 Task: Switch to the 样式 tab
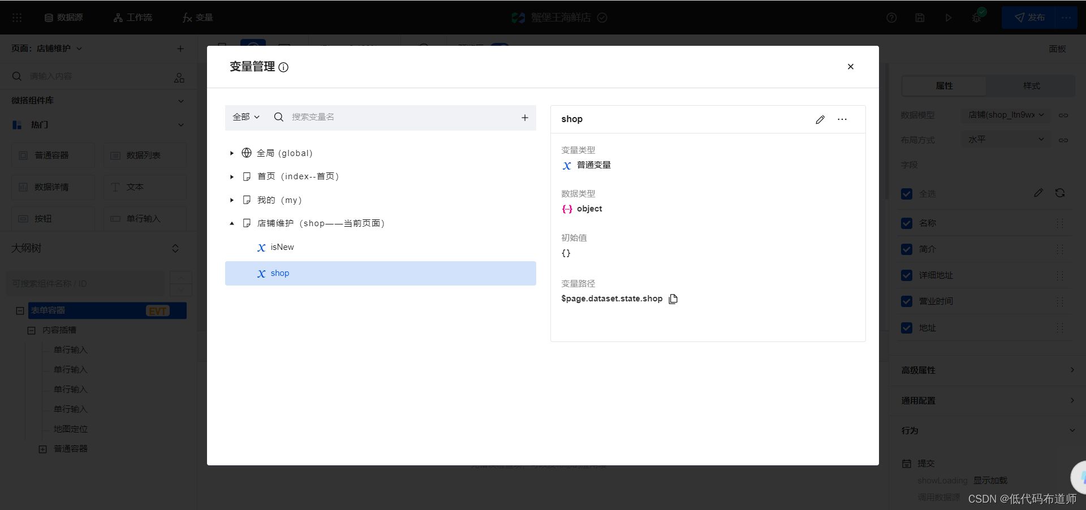1031,86
